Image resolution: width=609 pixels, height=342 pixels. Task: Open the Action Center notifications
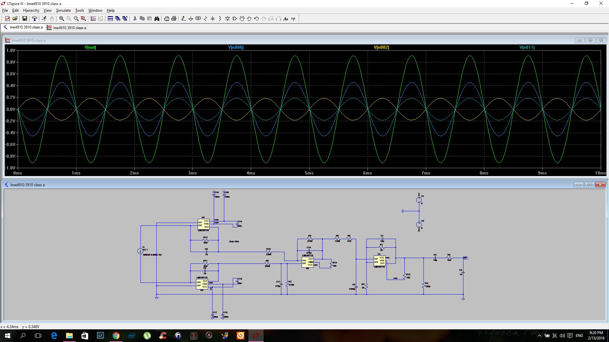(x=570, y=336)
